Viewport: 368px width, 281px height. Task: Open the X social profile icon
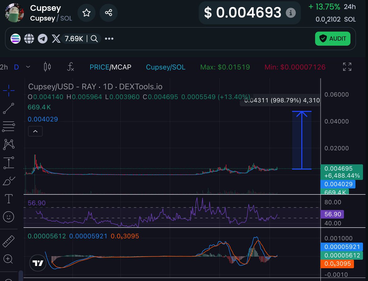(x=56, y=39)
